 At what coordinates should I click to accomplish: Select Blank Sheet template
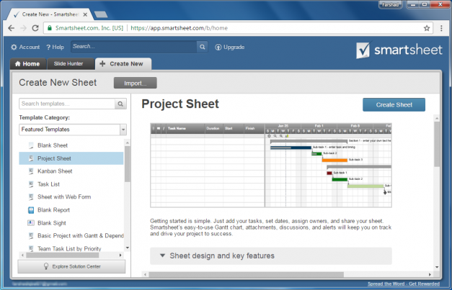[71, 145]
